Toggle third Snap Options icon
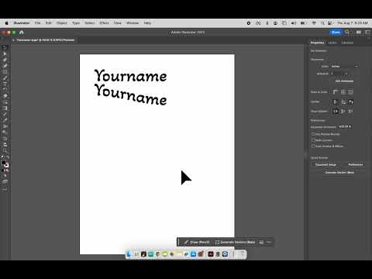Viewport: 372px width, 279px height. (x=350, y=112)
